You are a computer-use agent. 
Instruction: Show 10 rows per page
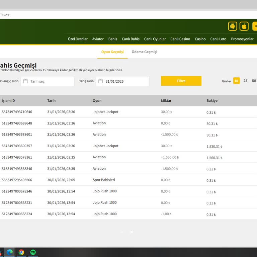[236, 81]
